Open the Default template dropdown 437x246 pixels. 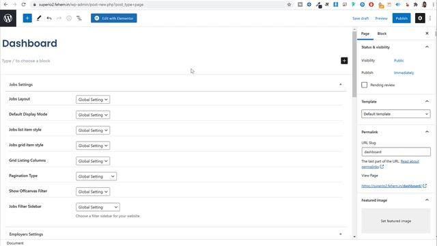(x=396, y=114)
